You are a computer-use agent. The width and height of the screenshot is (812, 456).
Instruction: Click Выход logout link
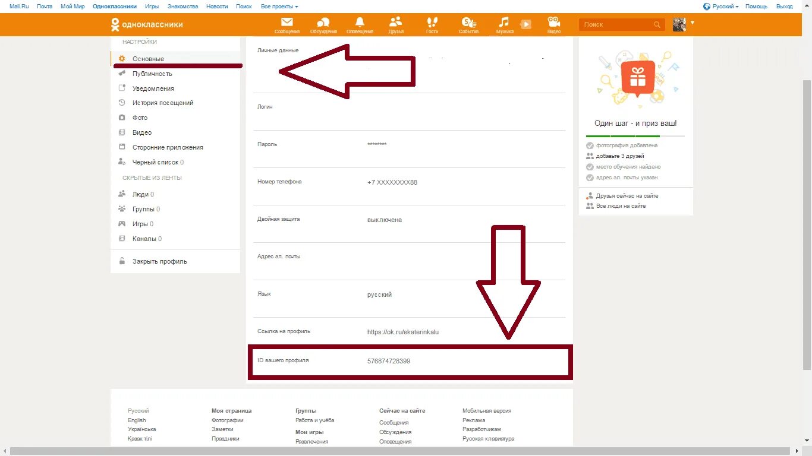[x=784, y=6]
